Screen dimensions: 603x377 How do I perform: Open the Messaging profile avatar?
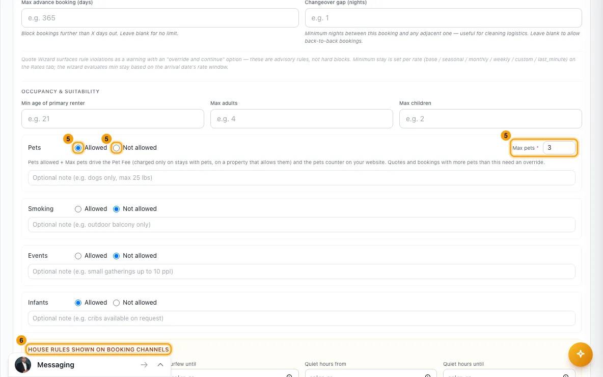pyautogui.click(x=23, y=365)
